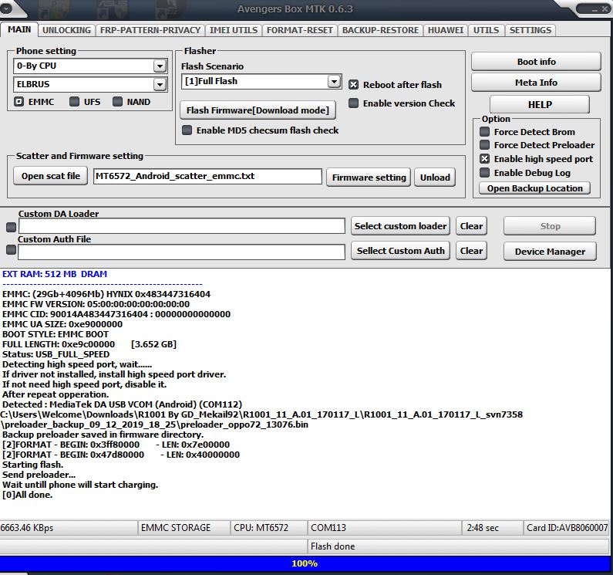Screen dimensions: 613x575
Task: Click 'BOOT STYLE: EMMC BOOT' log line
Action: coord(56,334)
